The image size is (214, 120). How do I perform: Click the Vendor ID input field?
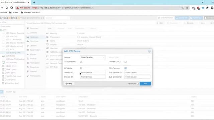(x=93, y=73)
